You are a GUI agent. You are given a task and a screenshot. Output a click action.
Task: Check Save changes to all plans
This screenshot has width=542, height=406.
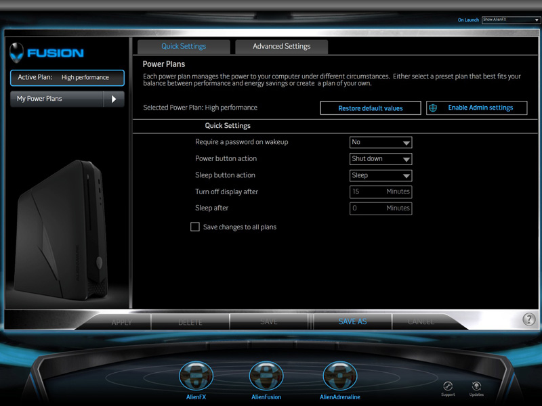[x=195, y=227]
